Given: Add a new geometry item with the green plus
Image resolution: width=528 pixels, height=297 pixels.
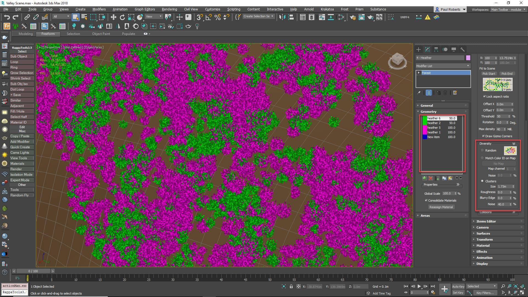Looking at the screenshot, I should (425, 178).
